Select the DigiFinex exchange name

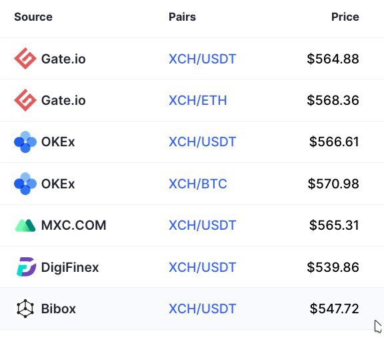(70, 267)
